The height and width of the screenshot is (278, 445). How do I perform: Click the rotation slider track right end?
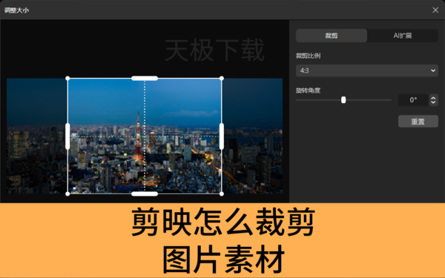click(x=390, y=100)
